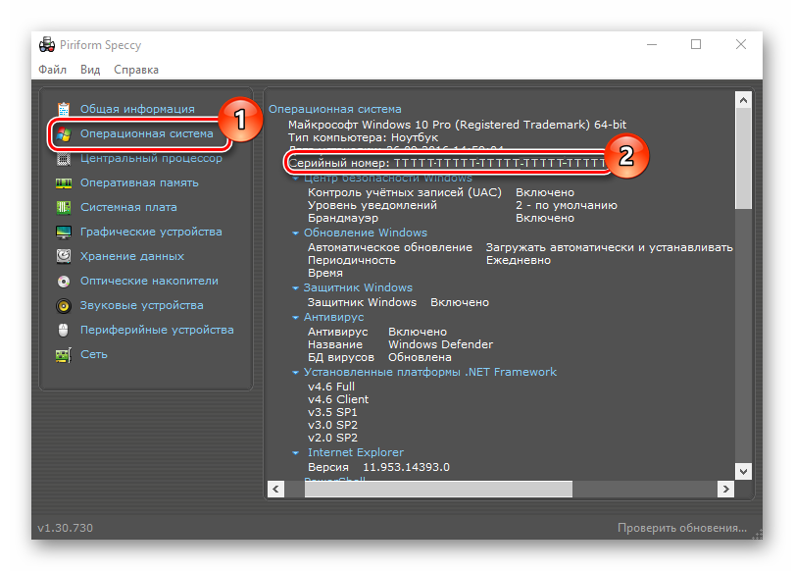Click the network card icon beside Сеть

pos(64,354)
